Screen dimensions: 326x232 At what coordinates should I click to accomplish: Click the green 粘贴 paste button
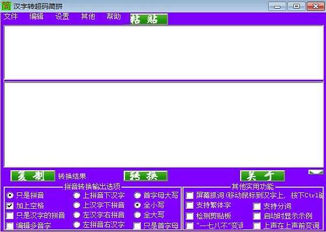click(x=149, y=19)
